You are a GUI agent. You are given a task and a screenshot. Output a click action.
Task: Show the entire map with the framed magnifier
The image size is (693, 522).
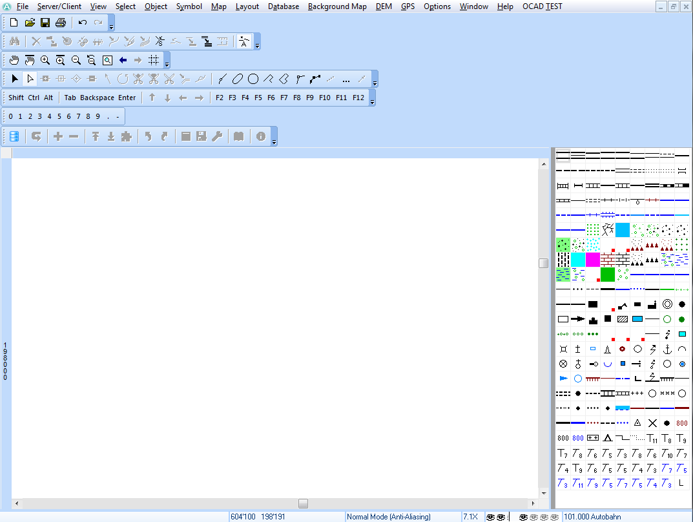(107, 60)
